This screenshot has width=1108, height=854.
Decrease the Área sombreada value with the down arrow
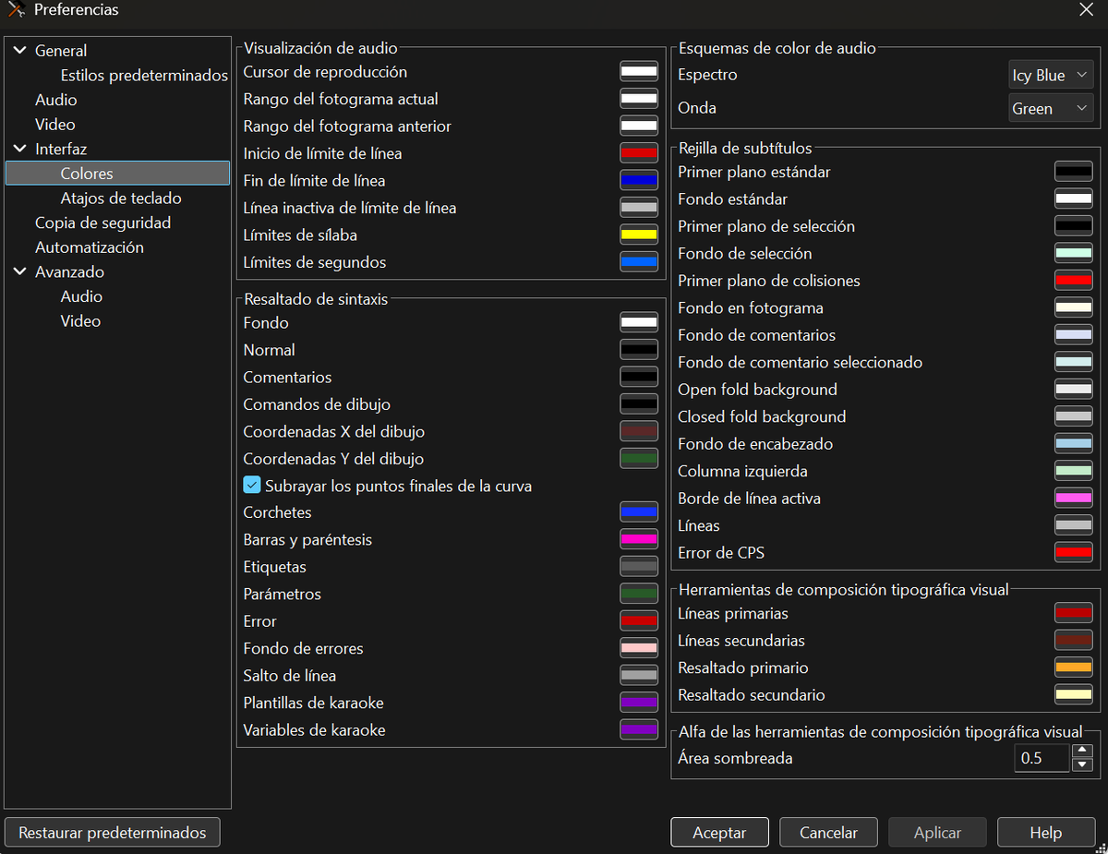pyautogui.click(x=1083, y=764)
